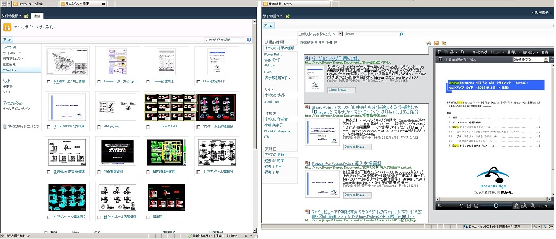Image resolution: width=556 pixels, height=239 pixels.
Task: Tick the checkbox for 小型マンホール標準図2
Action: 48,217
